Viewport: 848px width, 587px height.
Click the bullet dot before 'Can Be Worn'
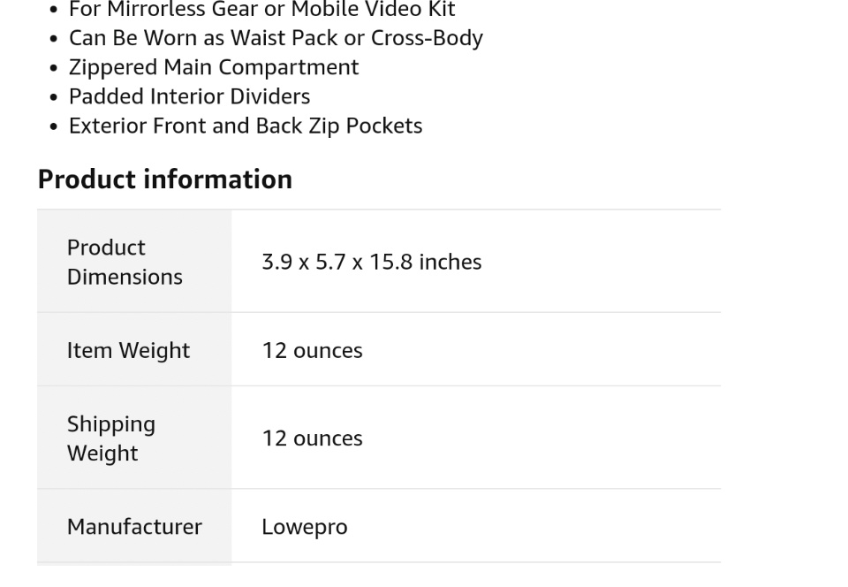(x=54, y=39)
